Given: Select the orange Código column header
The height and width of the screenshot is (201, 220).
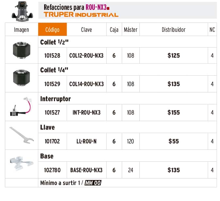Looking at the screenshot, I should [53, 29].
